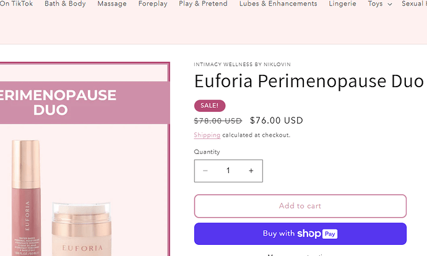
Task: Open the Massage category
Action: [x=112, y=4]
